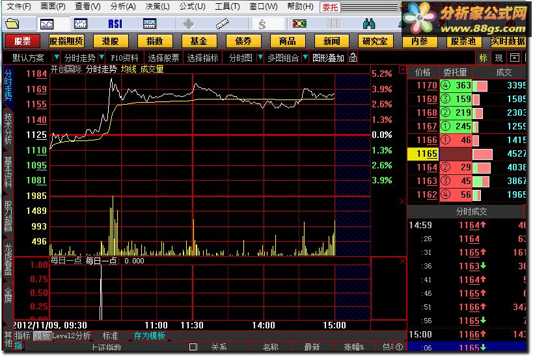Switch to the 龙虎看盘 side tab

coord(8,259)
